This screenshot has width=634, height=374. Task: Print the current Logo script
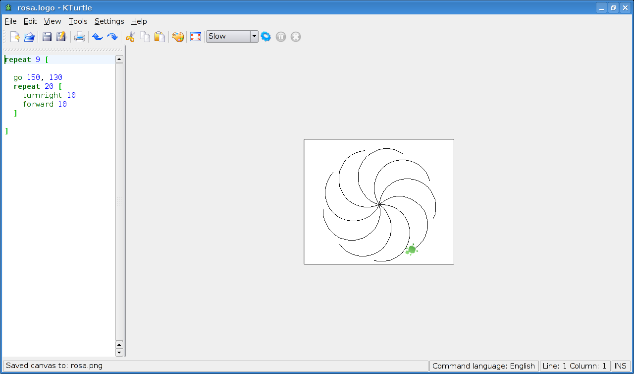pyautogui.click(x=79, y=36)
